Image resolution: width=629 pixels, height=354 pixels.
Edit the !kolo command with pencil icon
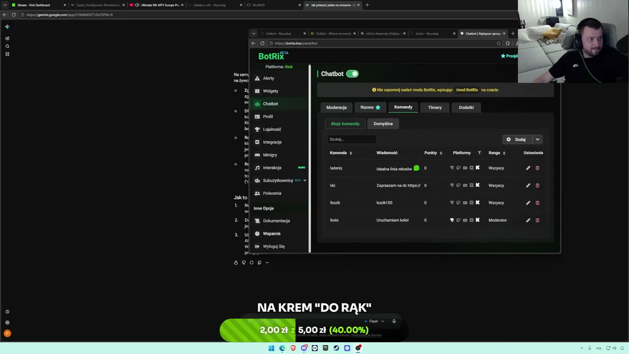[528, 220]
